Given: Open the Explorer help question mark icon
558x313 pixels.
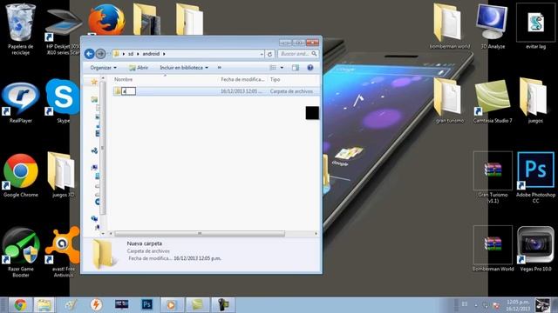Looking at the screenshot, I should pyautogui.click(x=310, y=68).
